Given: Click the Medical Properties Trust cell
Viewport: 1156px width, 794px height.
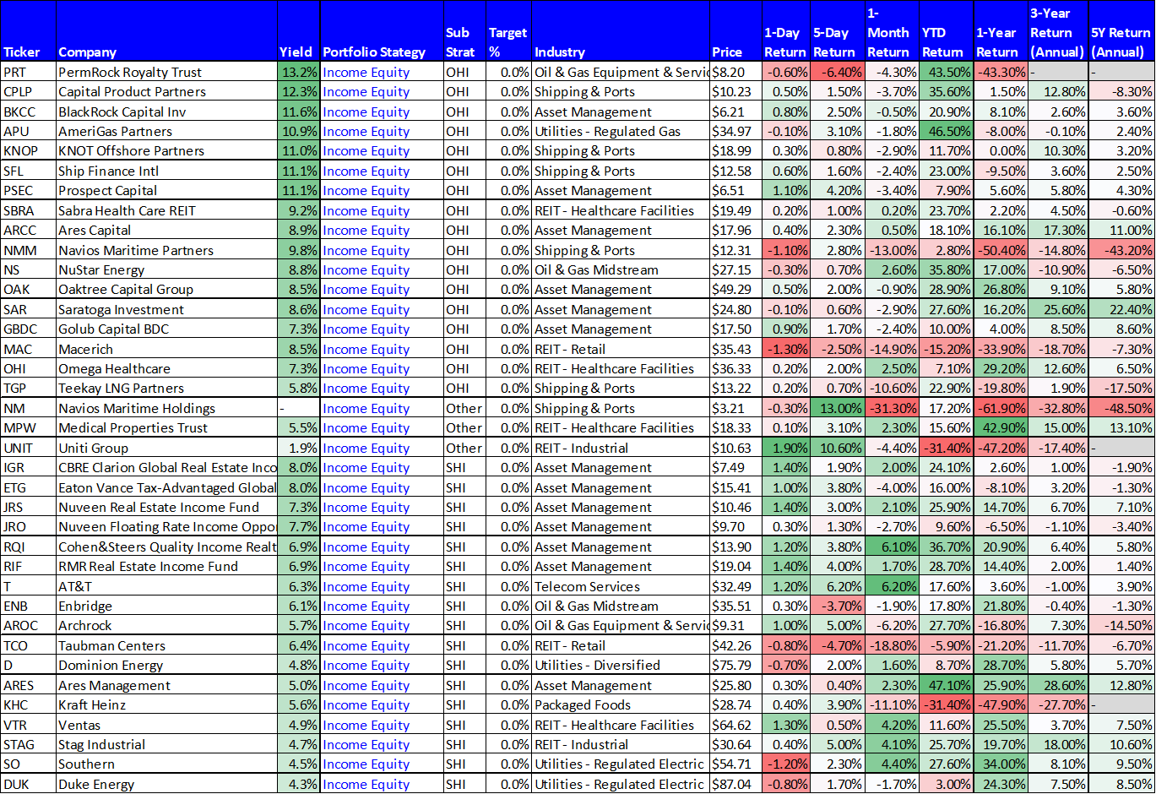Looking at the screenshot, I should (x=166, y=428).
